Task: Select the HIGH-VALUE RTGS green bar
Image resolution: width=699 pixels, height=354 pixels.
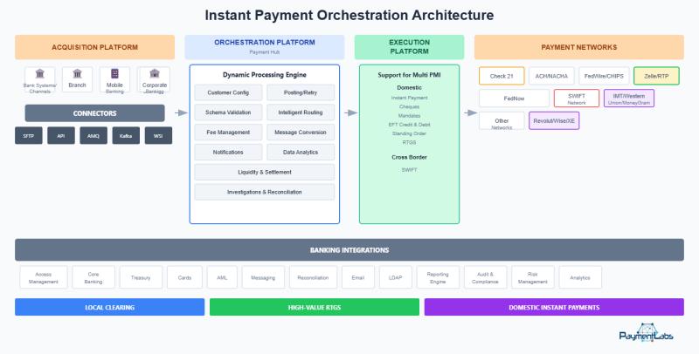Action: point(315,307)
